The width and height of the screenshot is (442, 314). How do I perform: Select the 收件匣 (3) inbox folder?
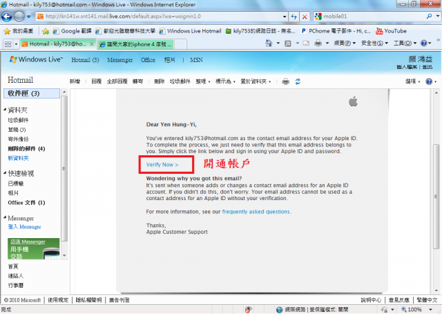click(x=32, y=93)
